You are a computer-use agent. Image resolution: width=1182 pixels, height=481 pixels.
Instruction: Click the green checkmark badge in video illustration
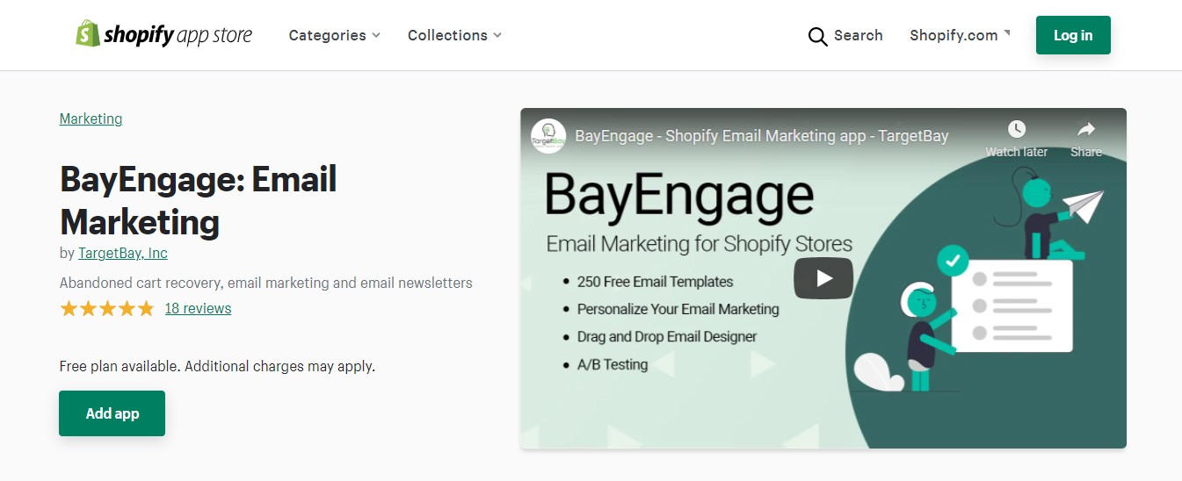click(x=953, y=261)
